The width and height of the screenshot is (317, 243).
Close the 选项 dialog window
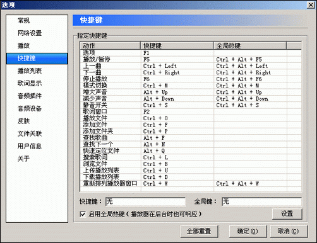click(311, 4)
